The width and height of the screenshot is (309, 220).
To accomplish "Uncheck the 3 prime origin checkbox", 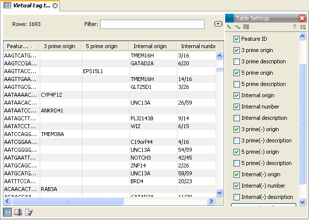I will pos(236,50).
